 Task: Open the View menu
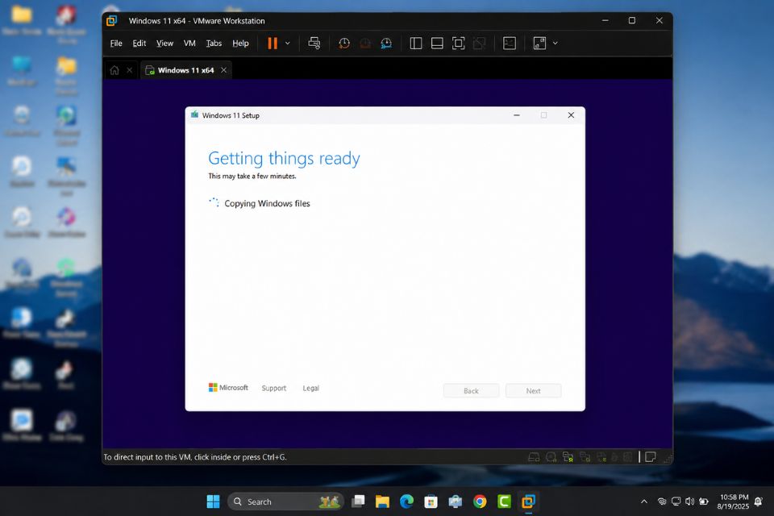pyautogui.click(x=164, y=44)
